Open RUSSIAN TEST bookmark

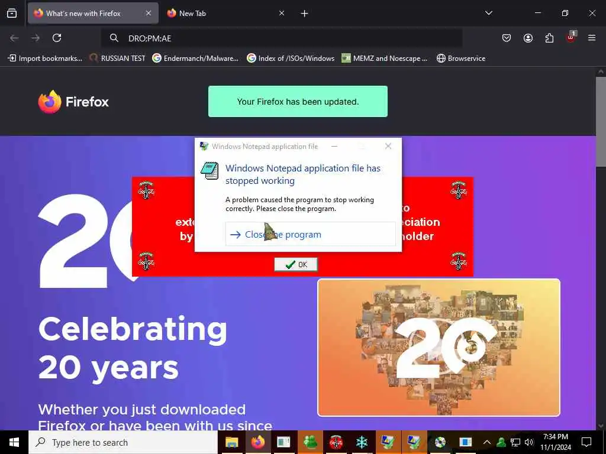pyautogui.click(x=117, y=59)
